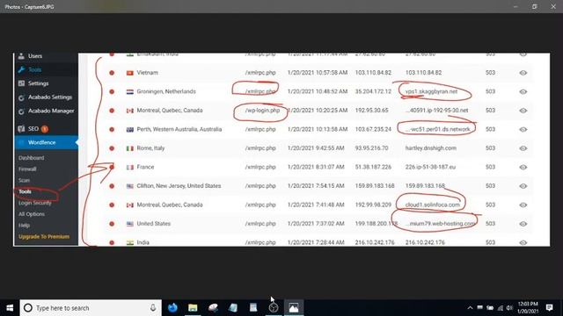563x316 pixels.
Task: Click hostname hartley.dnshigh.com
Action: coord(431,148)
